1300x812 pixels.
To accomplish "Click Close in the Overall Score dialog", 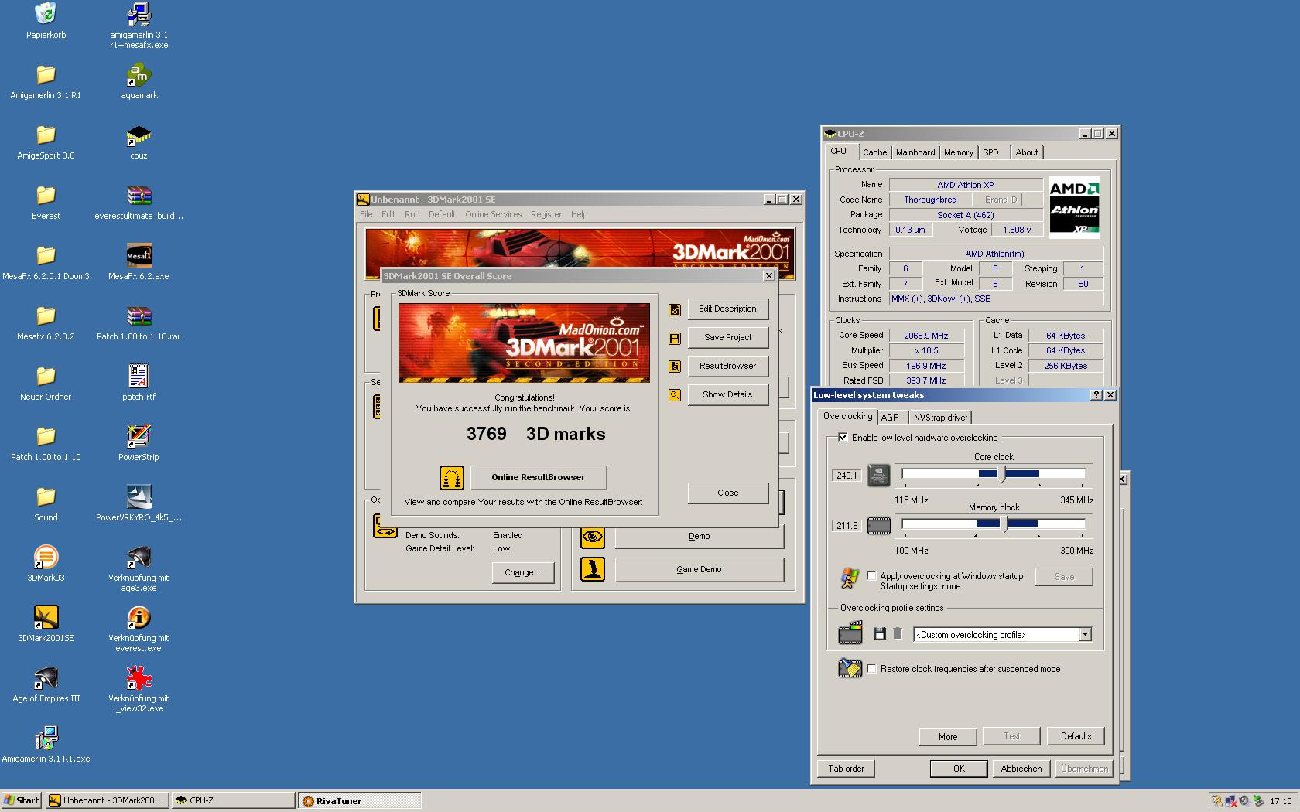I will coord(727,493).
